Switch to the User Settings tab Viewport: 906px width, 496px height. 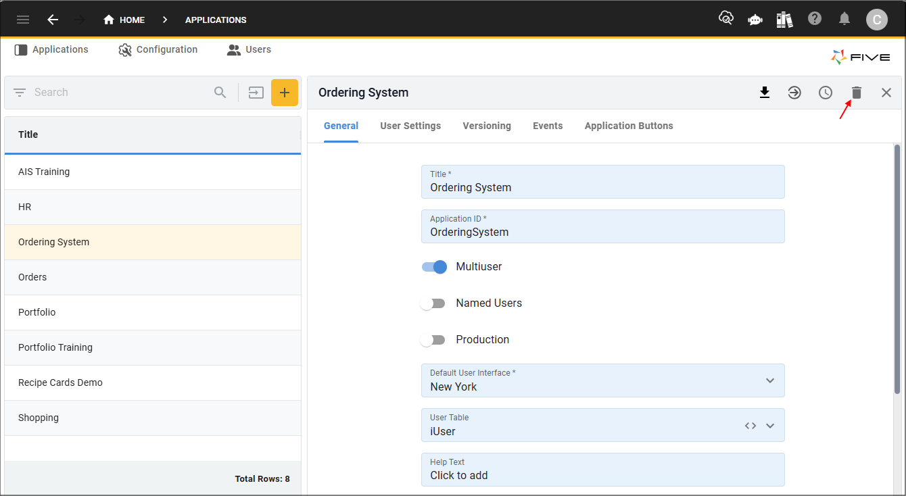(x=410, y=126)
